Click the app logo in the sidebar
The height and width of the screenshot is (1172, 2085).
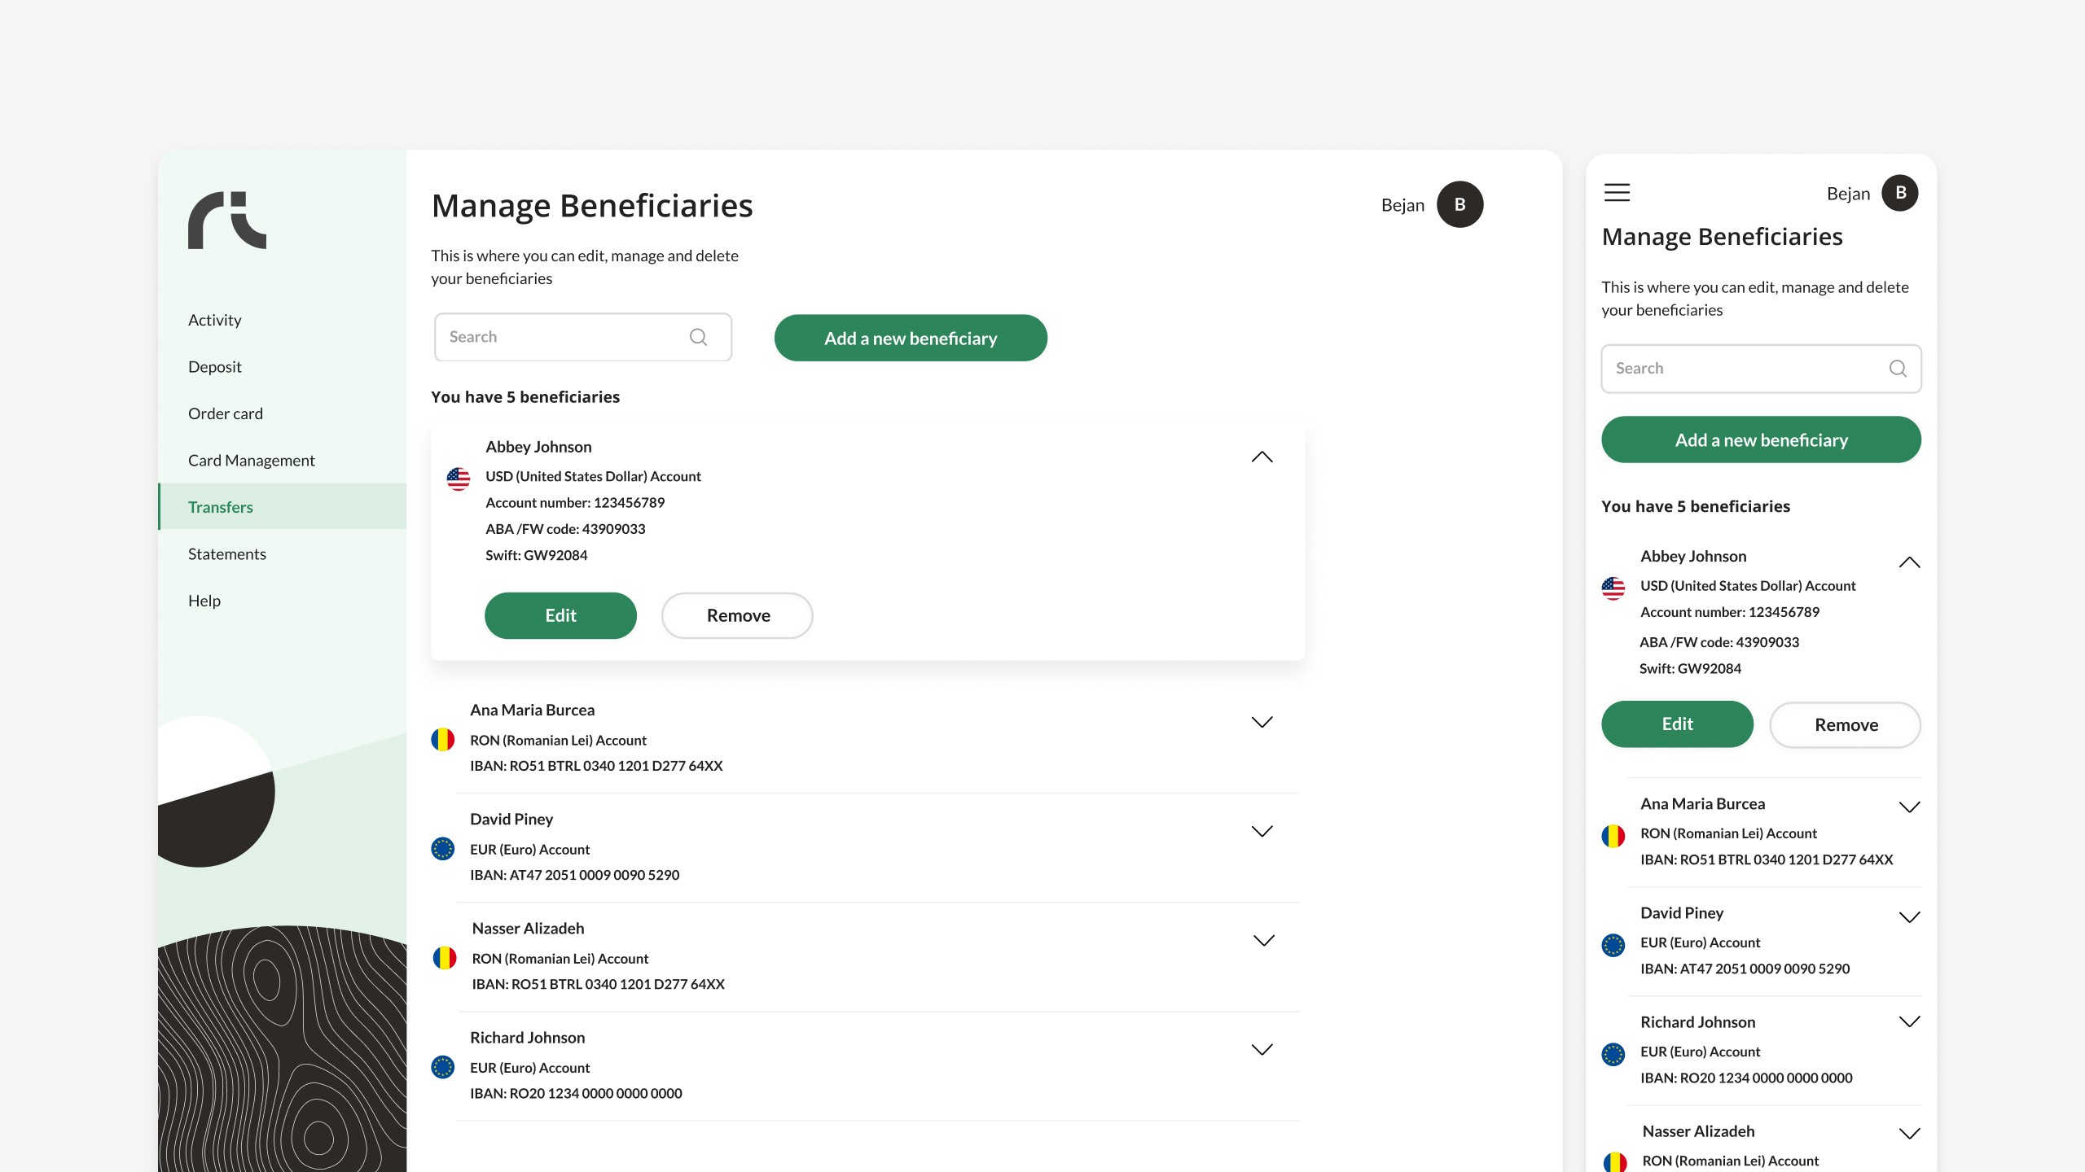227,221
